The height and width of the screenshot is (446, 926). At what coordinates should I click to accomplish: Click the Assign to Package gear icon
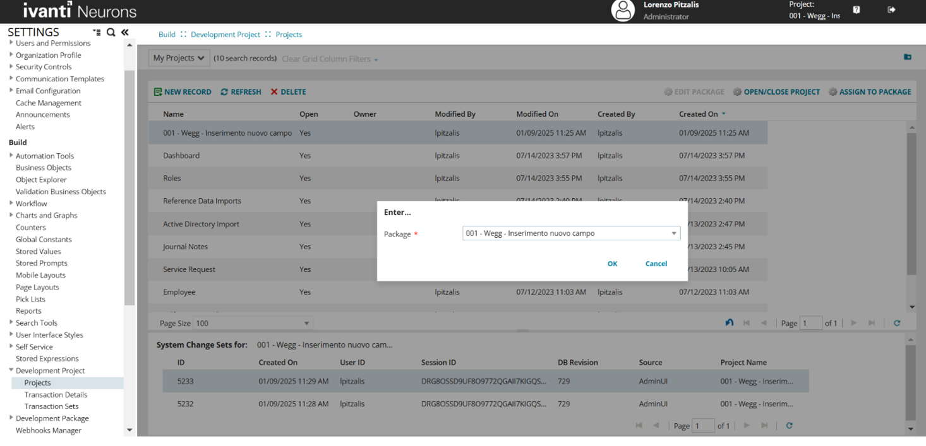pos(833,92)
